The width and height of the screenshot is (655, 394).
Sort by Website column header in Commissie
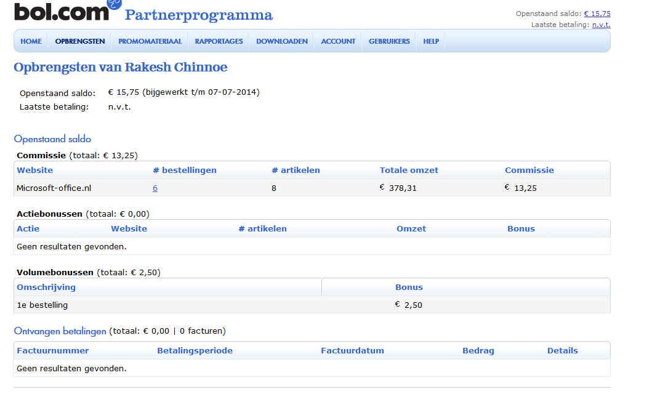[x=34, y=170]
